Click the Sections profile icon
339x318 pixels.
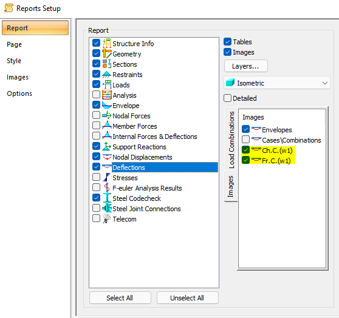coord(107,64)
